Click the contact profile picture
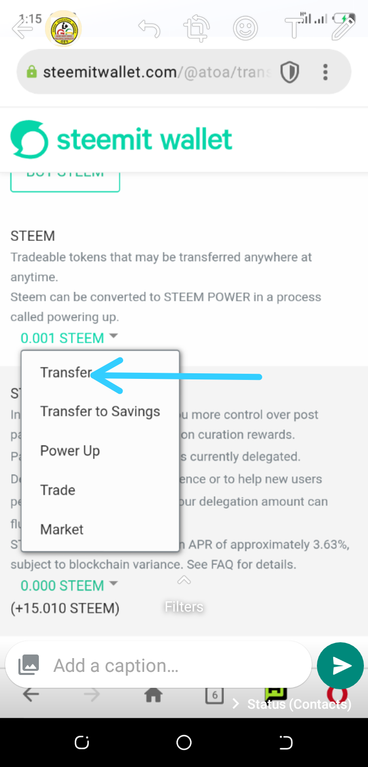This screenshot has height=767, width=368. [63, 29]
